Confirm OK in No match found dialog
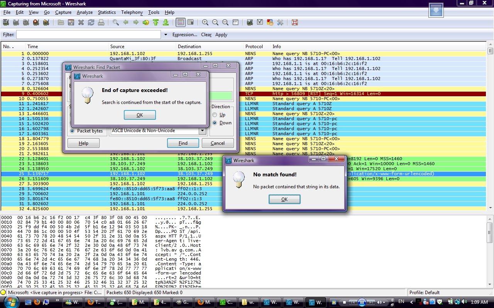Viewport: 494px width, 308px height. click(284, 199)
